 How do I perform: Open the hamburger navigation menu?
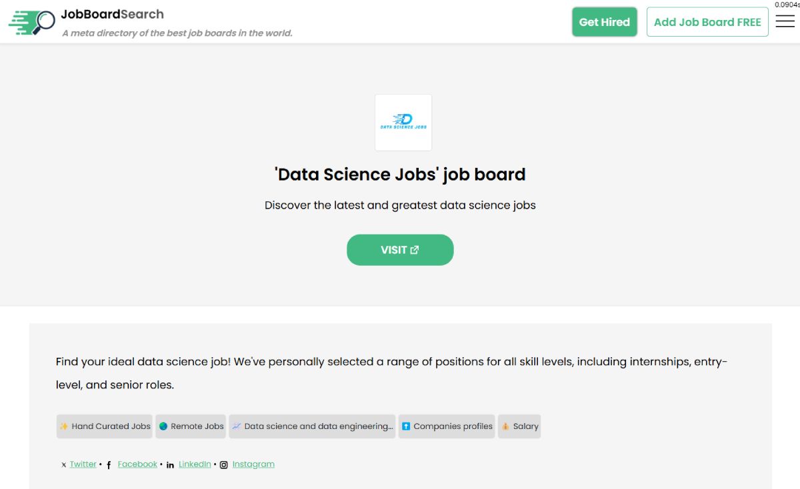pos(785,21)
